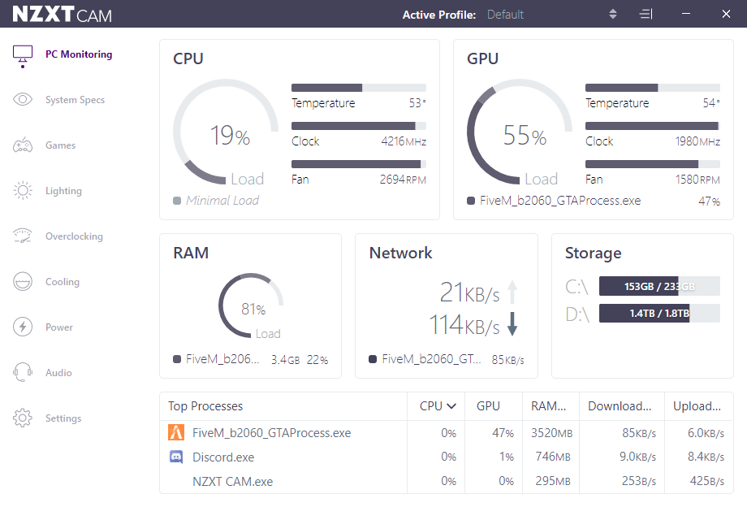The width and height of the screenshot is (747, 520).
Task: Open the Overclocking gauge icon
Action: [23, 236]
